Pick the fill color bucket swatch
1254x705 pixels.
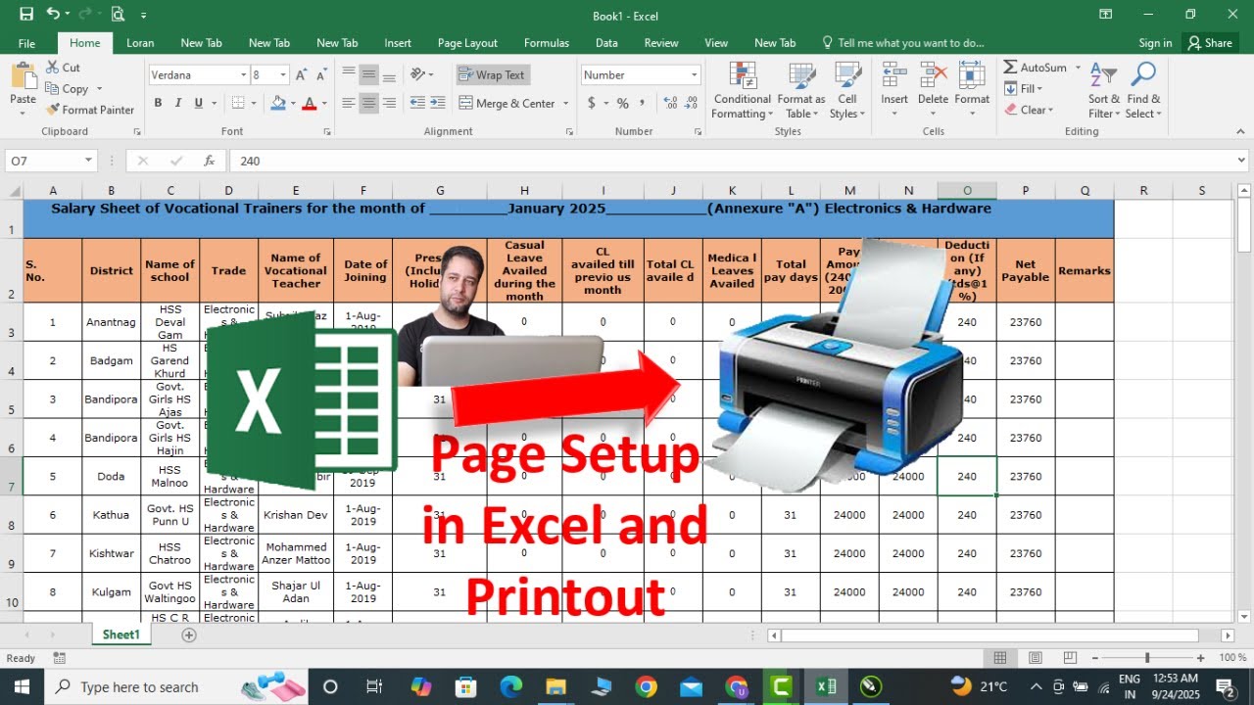click(x=277, y=103)
